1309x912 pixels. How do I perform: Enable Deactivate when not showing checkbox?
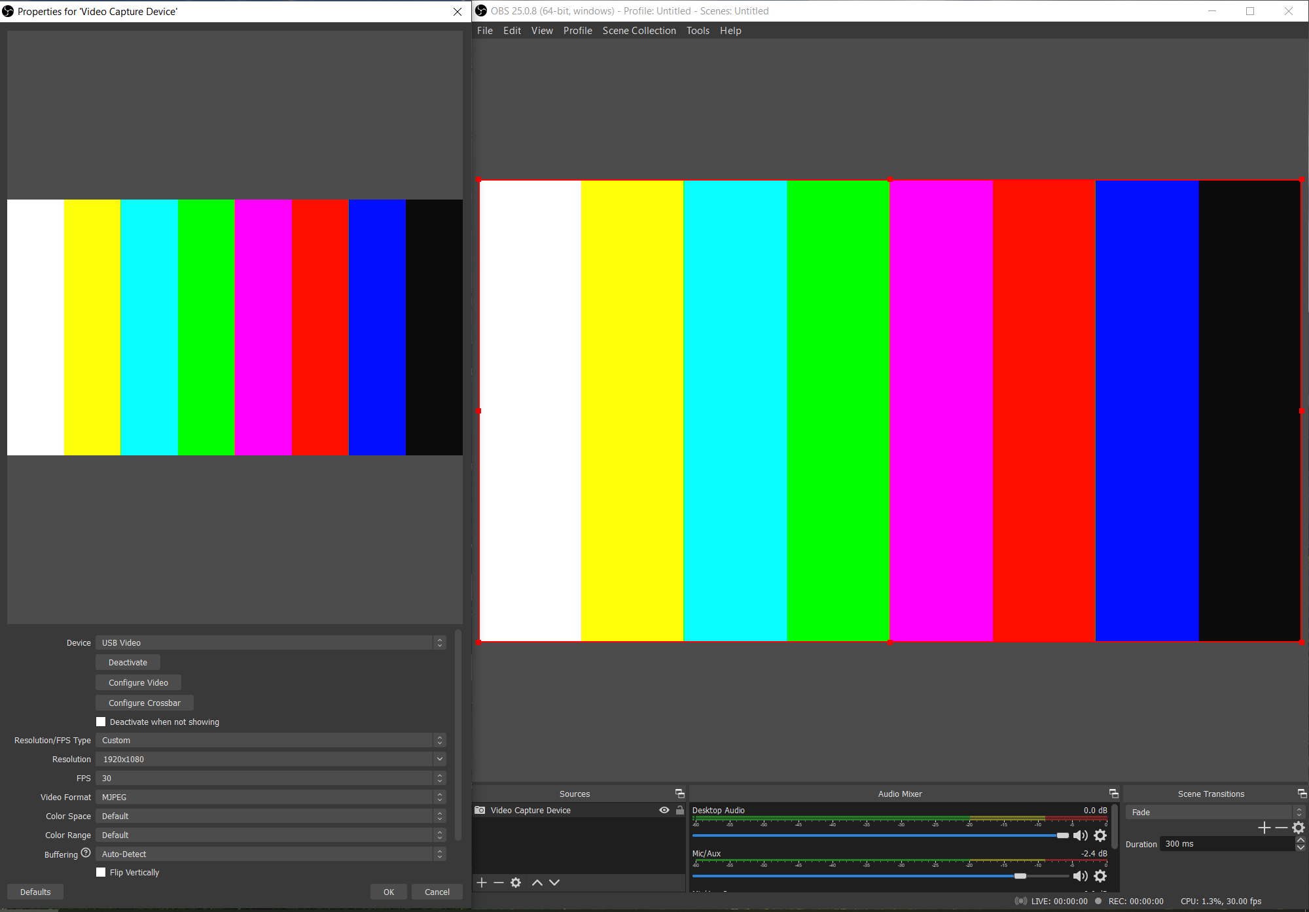(x=101, y=722)
